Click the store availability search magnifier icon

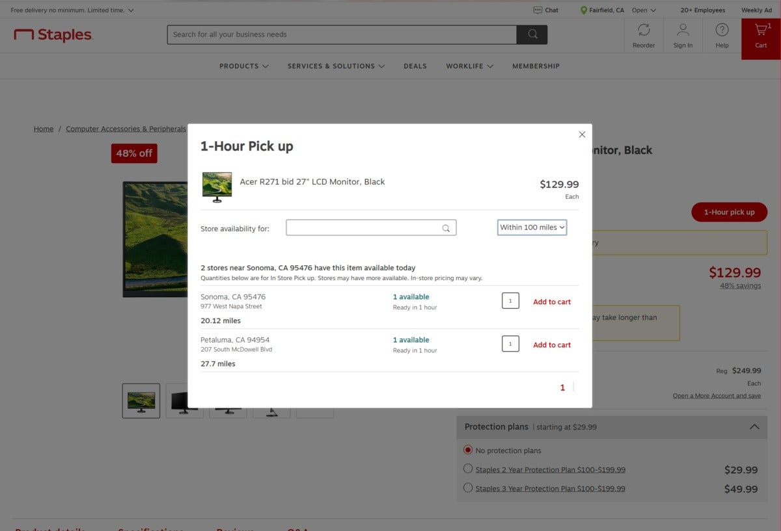(x=446, y=228)
